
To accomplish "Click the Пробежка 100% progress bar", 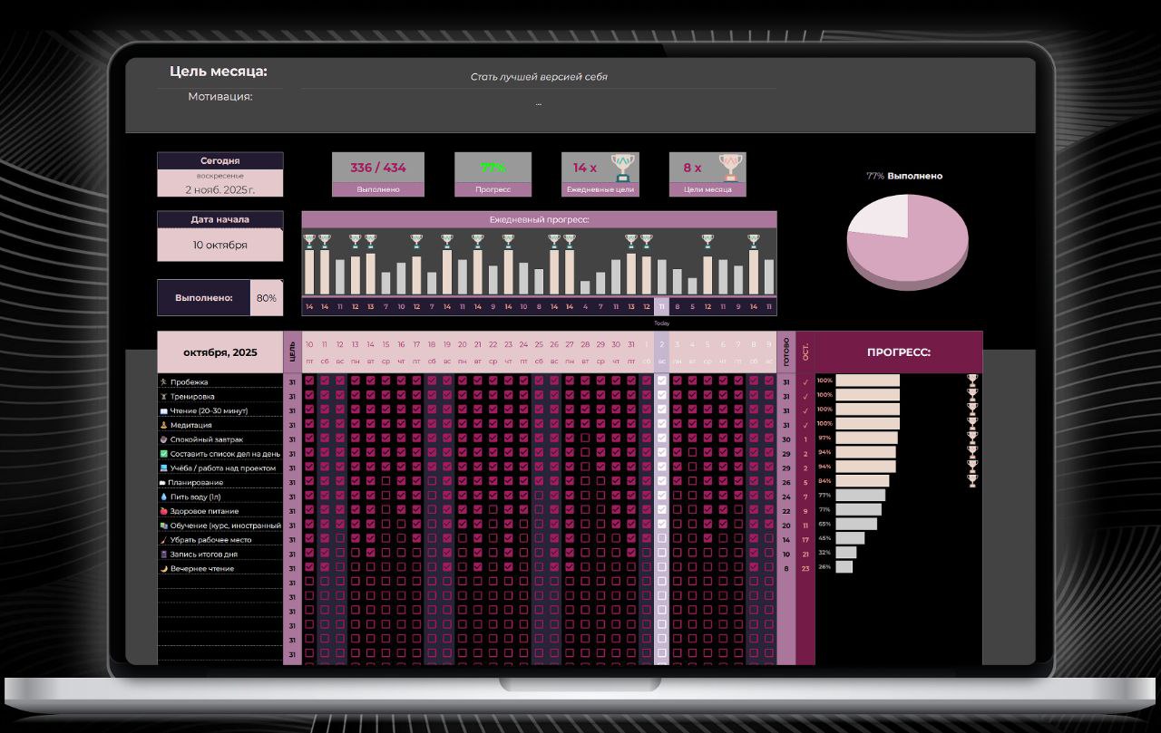I will click(867, 381).
